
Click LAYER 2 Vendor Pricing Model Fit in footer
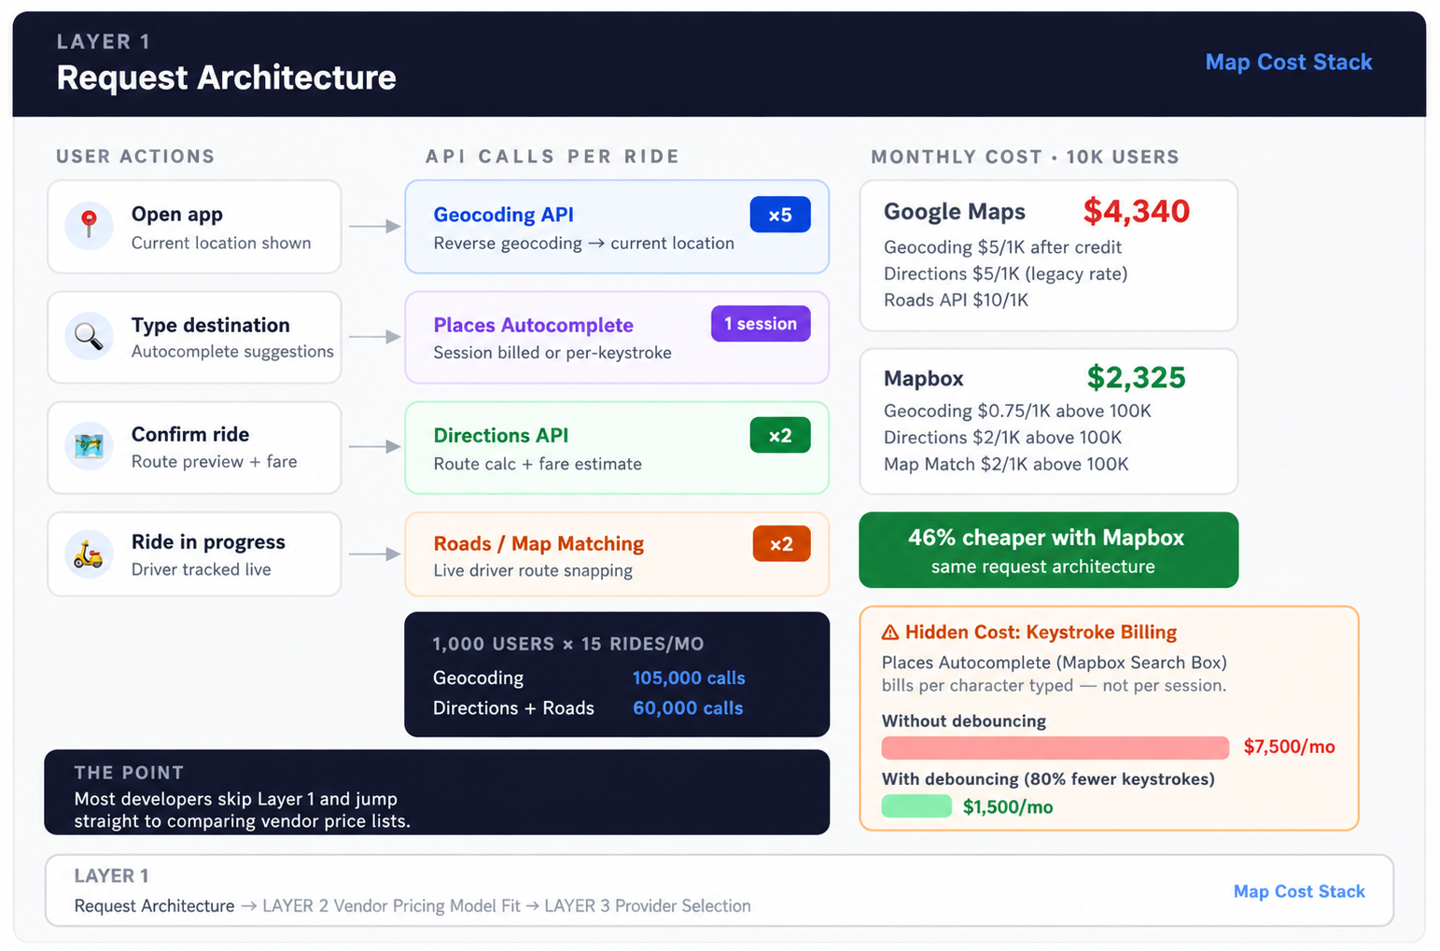[x=391, y=906]
